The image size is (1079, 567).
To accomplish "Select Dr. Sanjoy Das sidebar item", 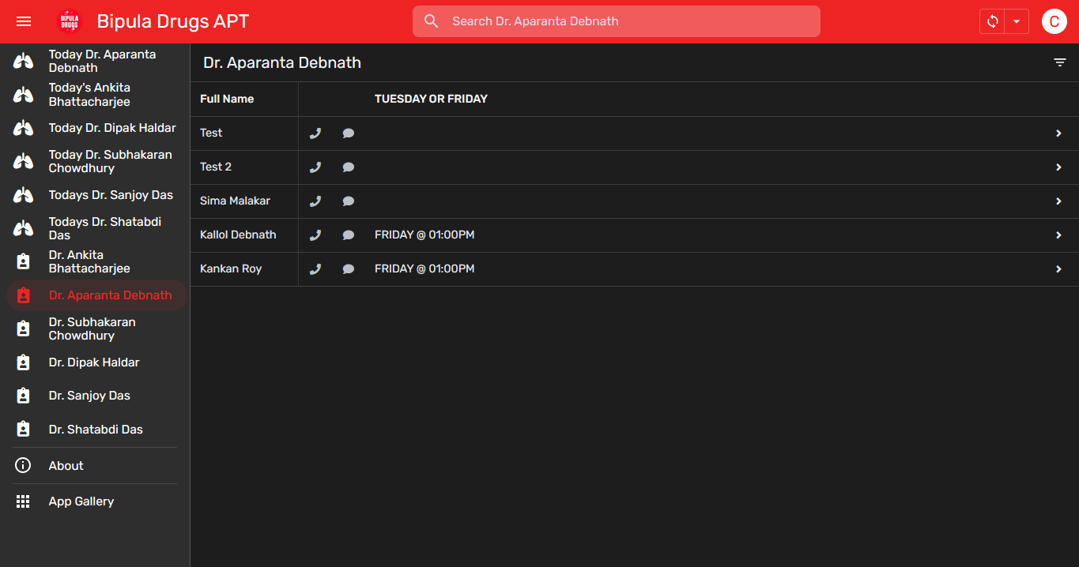I will (x=95, y=396).
